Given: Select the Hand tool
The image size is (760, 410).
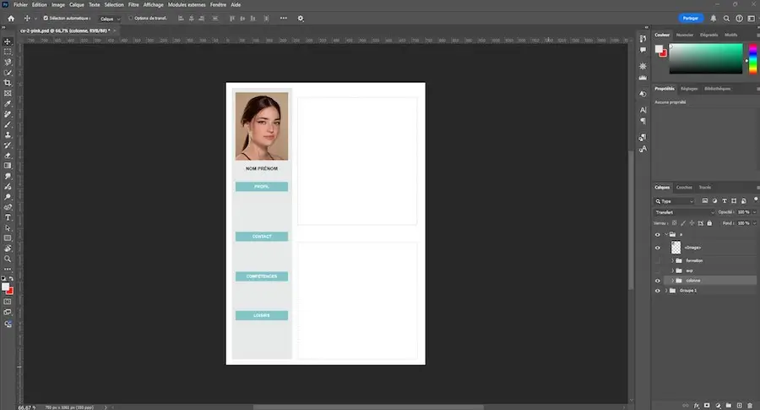Looking at the screenshot, I should pyautogui.click(x=8, y=249).
